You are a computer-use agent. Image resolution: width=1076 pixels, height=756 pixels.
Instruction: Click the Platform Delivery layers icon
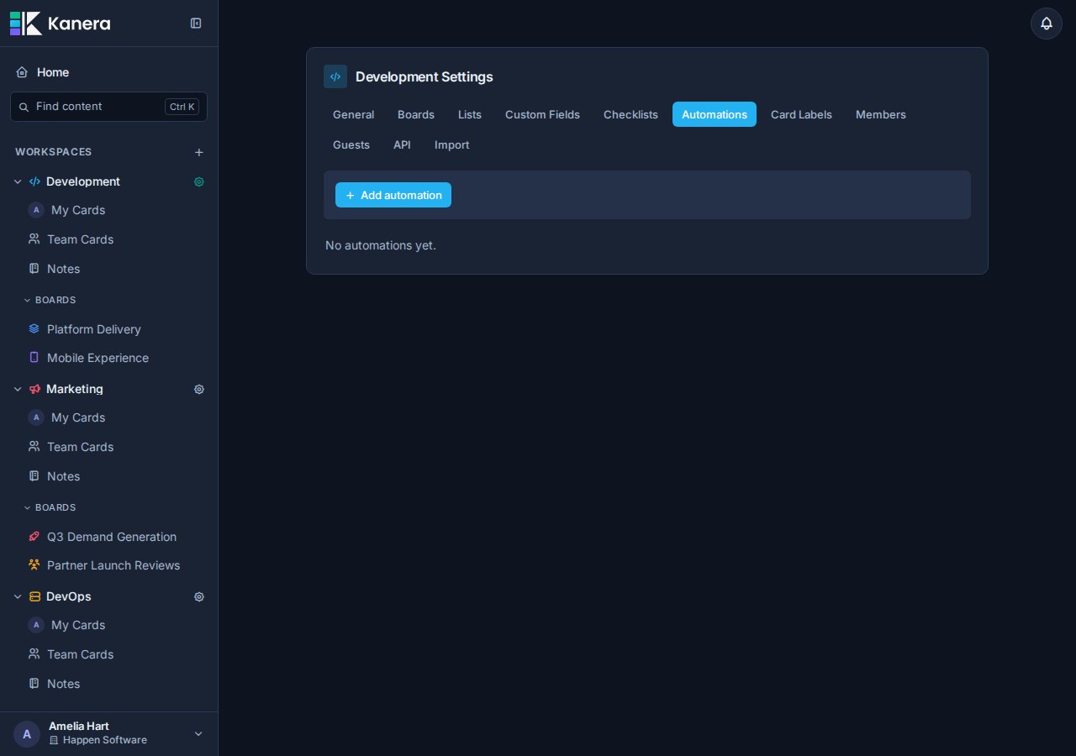click(x=34, y=329)
